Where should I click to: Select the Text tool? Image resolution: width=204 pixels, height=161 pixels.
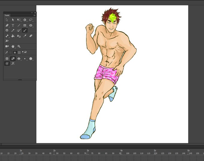(13, 25)
